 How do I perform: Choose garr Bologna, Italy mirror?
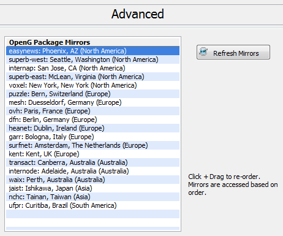(x=92, y=137)
